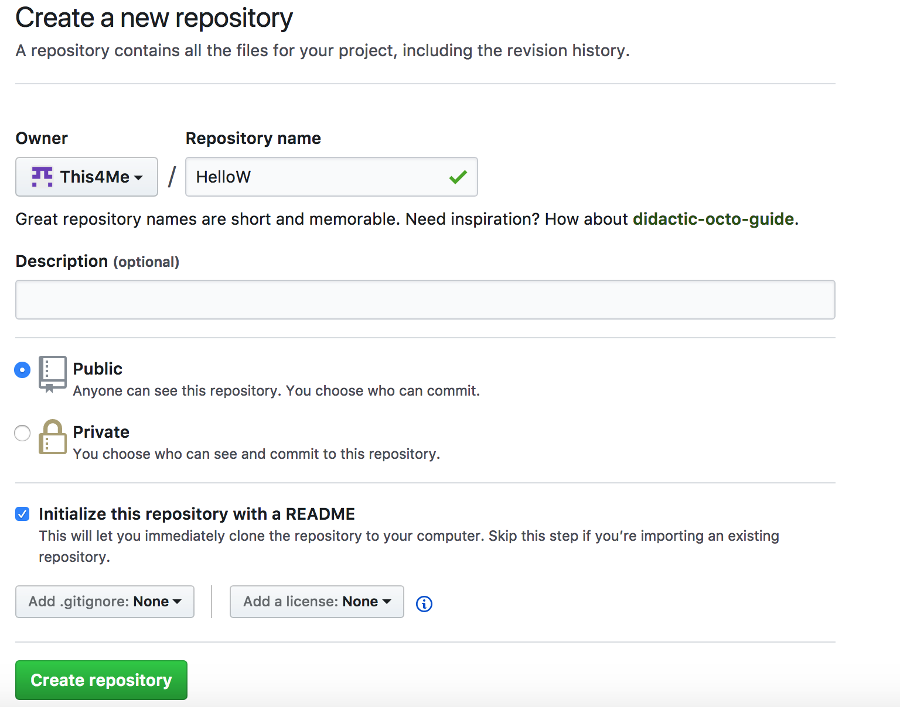This screenshot has width=900, height=707.
Task: Click the This4Me owner avatar icon
Action: [42, 177]
